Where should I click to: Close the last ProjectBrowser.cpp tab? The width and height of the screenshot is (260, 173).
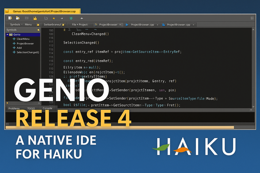[x=193, y=25]
